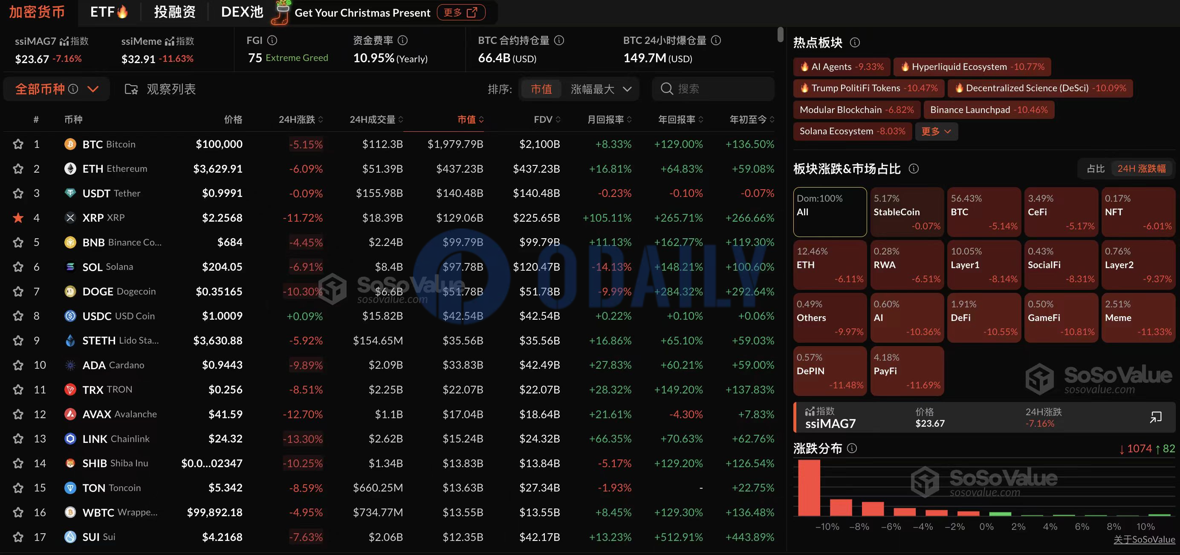Click the Shiba Inu logo

(x=70, y=463)
